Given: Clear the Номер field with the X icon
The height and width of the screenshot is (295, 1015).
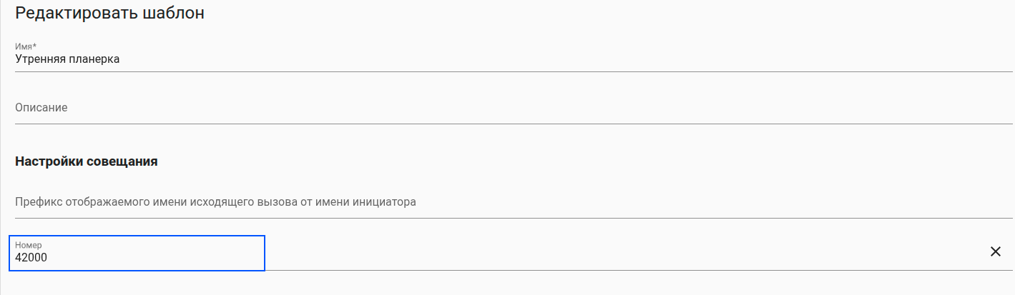Looking at the screenshot, I should [x=995, y=251].
